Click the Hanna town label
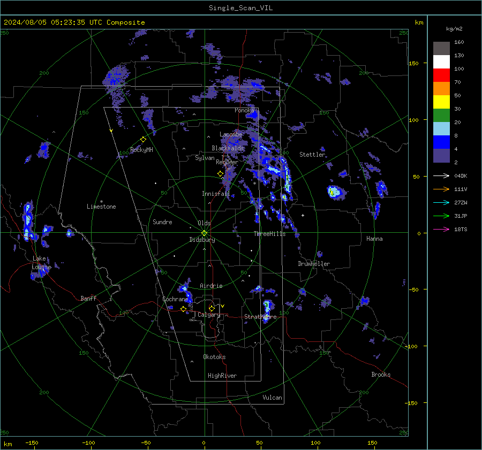The image size is (482, 450). click(374, 239)
